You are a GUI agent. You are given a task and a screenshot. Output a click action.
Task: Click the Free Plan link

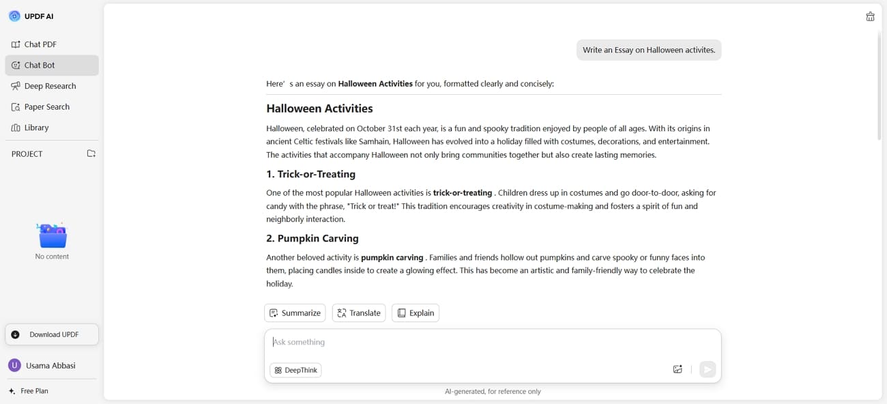(x=34, y=391)
